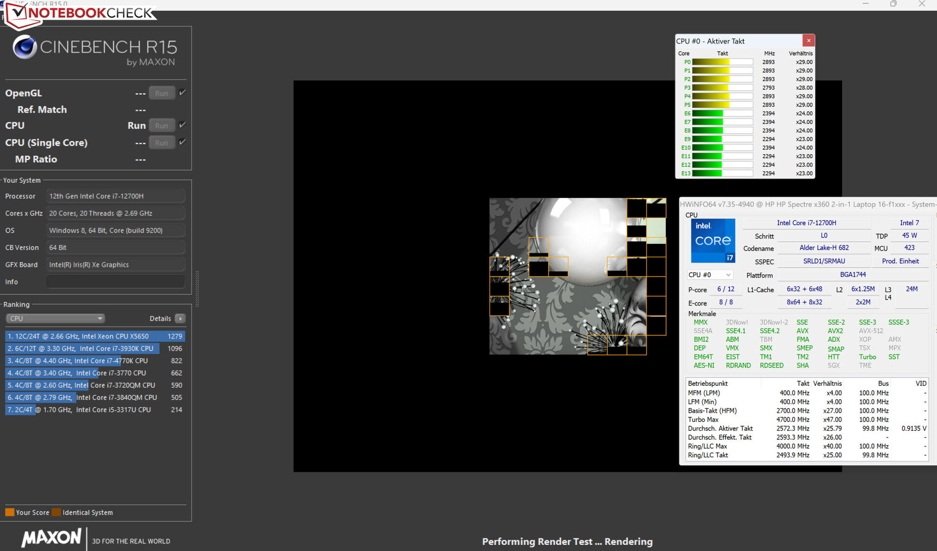Click the orange Your Score legend swatch
The width and height of the screenshot is (937, 551).
click(9, 512)
